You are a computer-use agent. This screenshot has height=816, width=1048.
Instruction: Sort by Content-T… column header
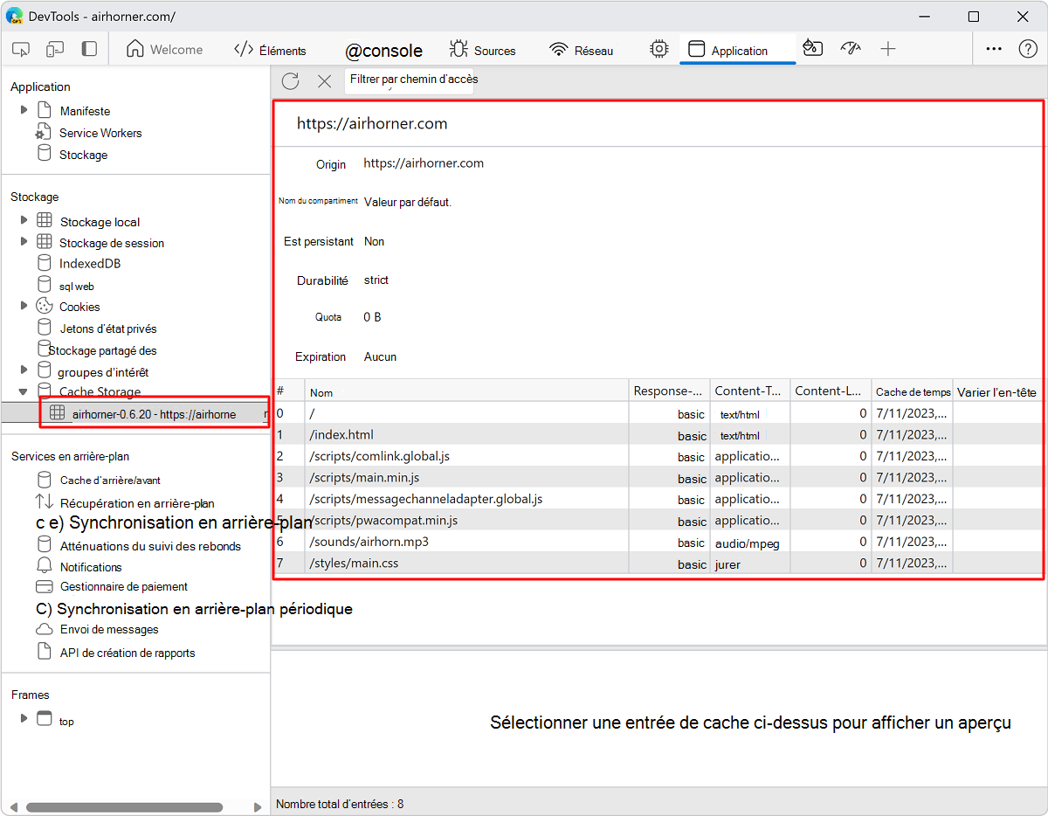(750, 391)
